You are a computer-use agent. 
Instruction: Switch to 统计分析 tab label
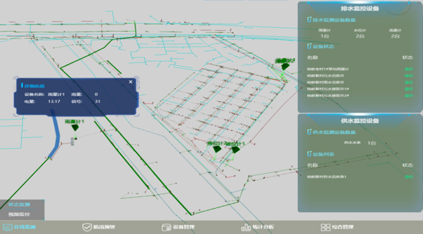(263, 227)
